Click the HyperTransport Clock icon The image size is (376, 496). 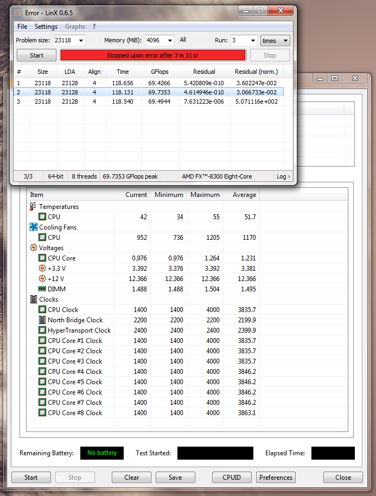coord(42,330)
